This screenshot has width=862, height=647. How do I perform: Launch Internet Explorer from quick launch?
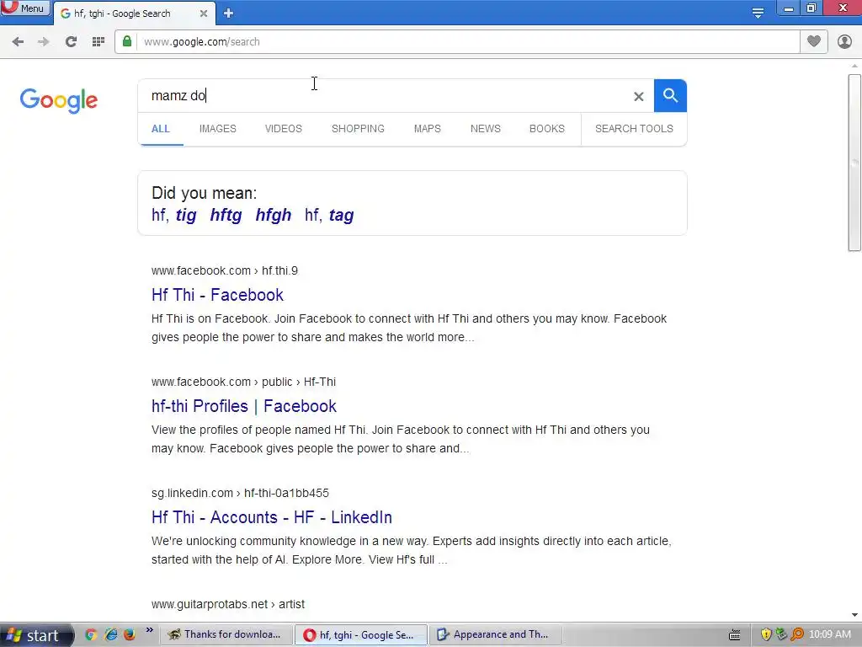coord(110,634)
